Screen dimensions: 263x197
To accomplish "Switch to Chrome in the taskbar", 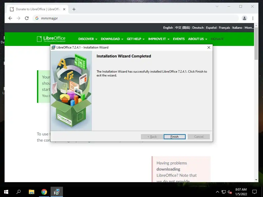I will [44, 192].
